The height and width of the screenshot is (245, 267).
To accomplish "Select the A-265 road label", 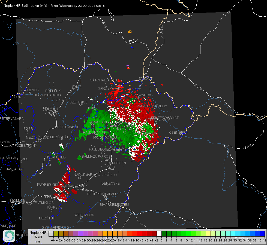I will click(198, 87).
